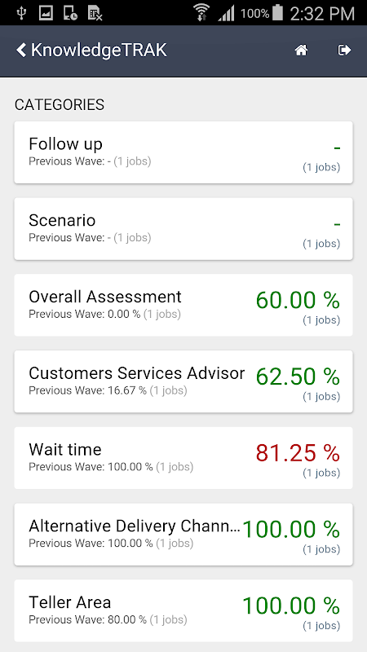Open the Teller Area category card
The image size is (367, 652).
(x=183, y=610)
